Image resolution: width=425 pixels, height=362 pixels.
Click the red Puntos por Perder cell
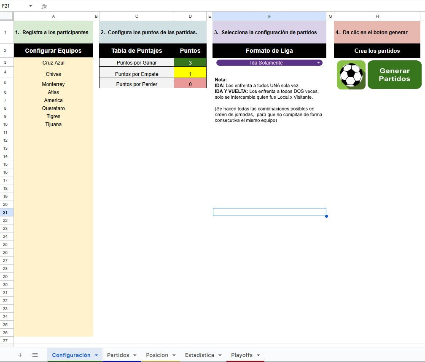tap(190, 83)
